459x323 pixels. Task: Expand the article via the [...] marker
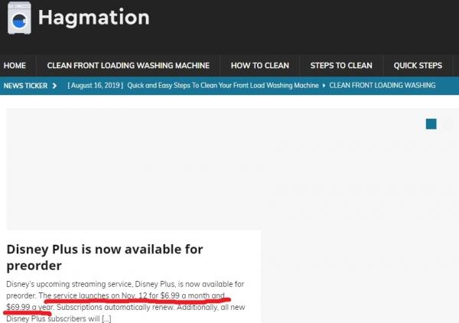pyautogui.click(x=105, y=318)
